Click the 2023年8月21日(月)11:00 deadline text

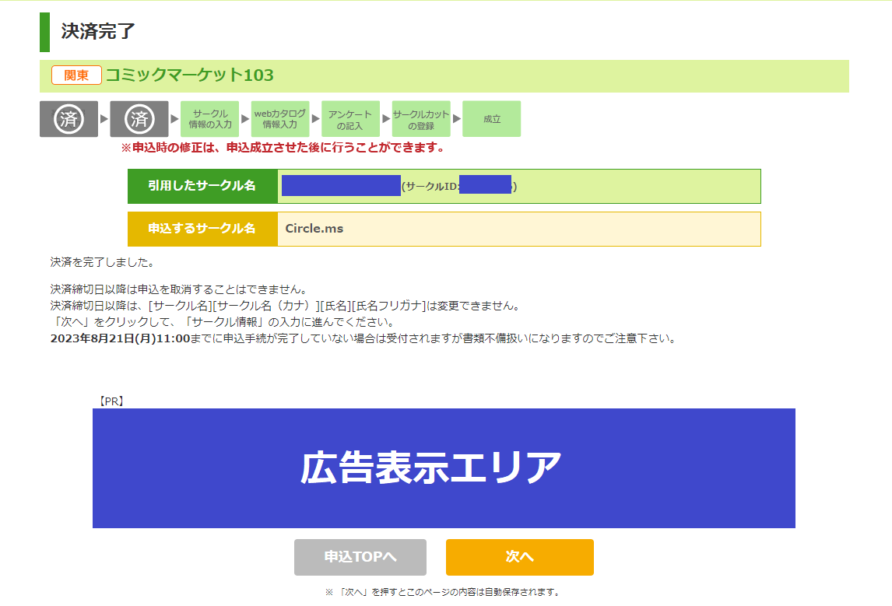pos(120,338)
